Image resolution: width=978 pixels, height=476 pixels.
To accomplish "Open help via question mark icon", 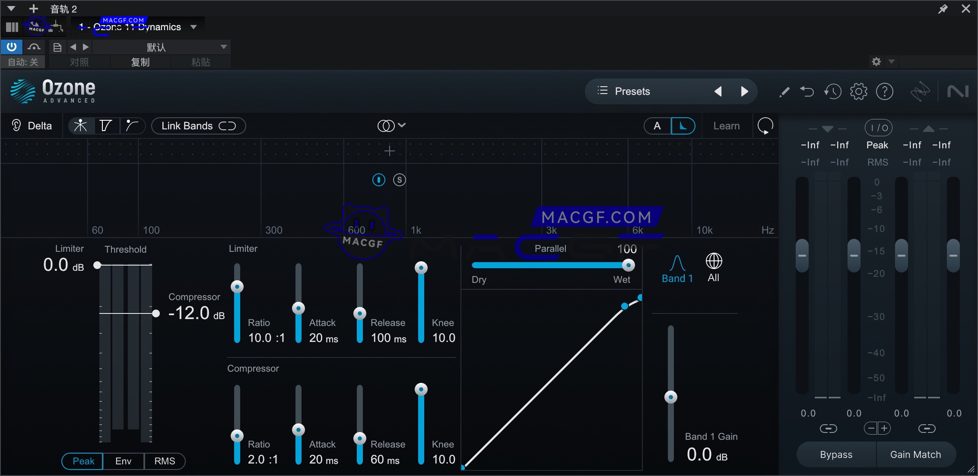I will click(885, 91).
